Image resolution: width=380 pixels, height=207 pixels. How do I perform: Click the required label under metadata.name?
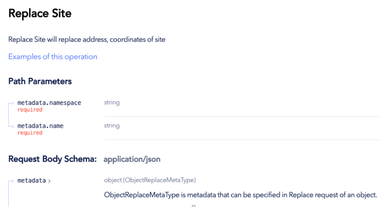coord(30,133)
